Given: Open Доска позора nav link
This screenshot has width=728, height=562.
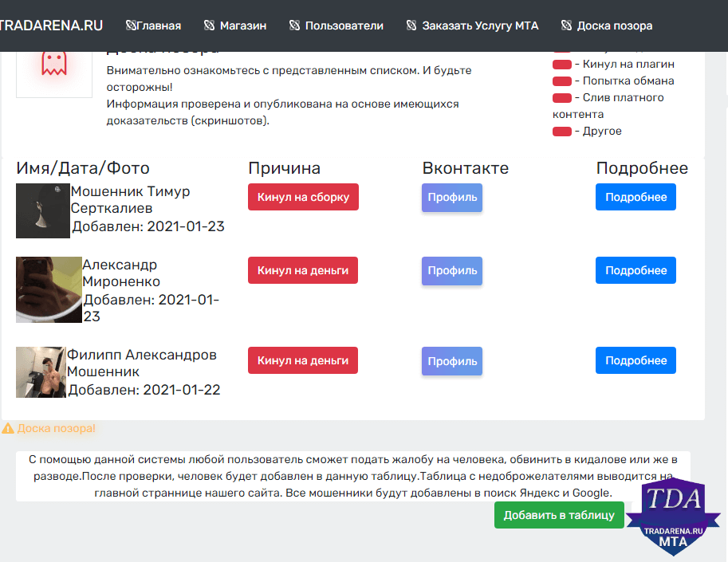Looking at the screenshot, I should pos(614,26).
